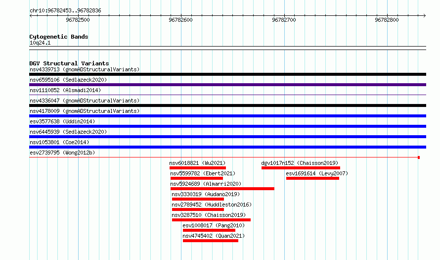Click the 96782700 ruler tick label
440x260 pixels.
284,20
